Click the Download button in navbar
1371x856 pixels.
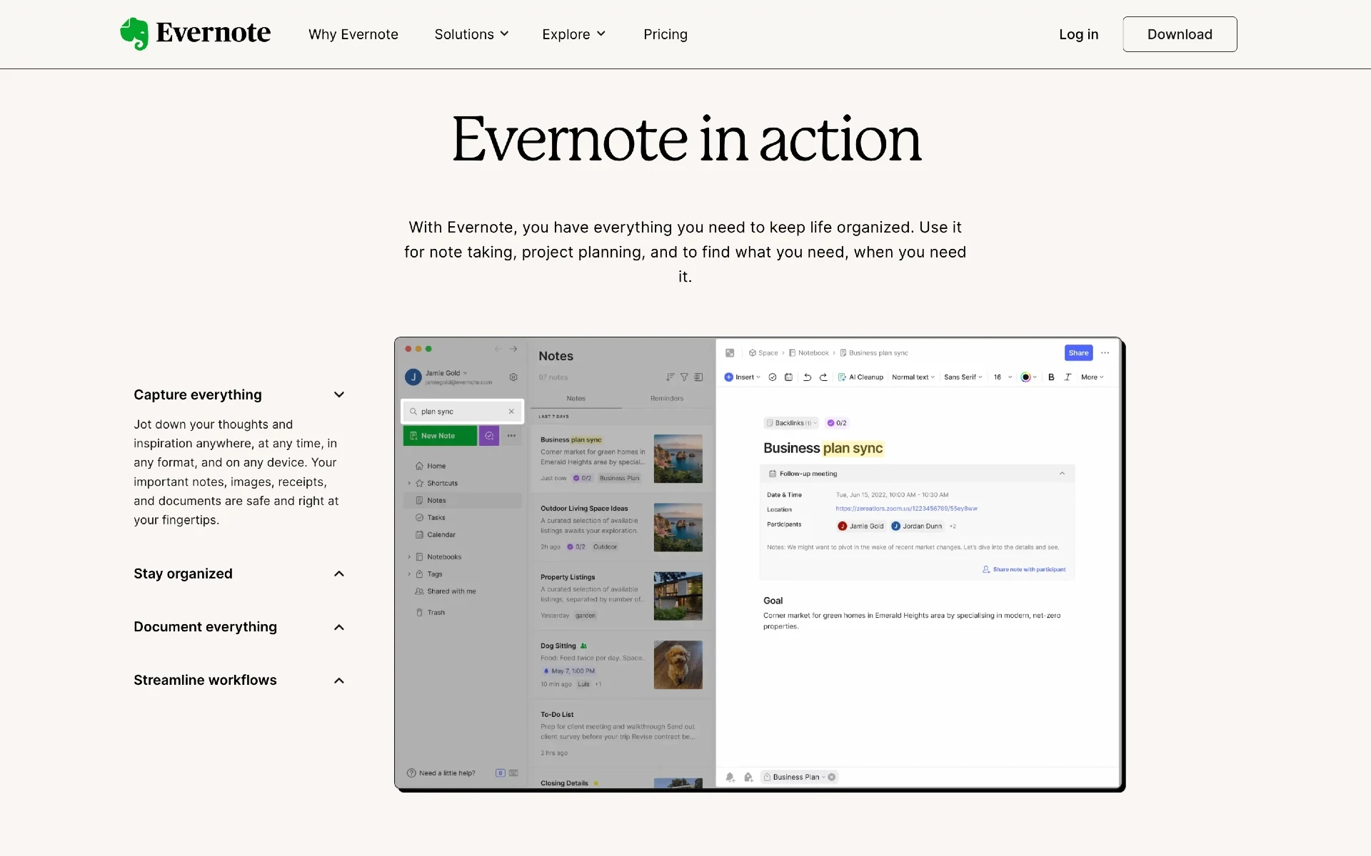[1180, 34]
